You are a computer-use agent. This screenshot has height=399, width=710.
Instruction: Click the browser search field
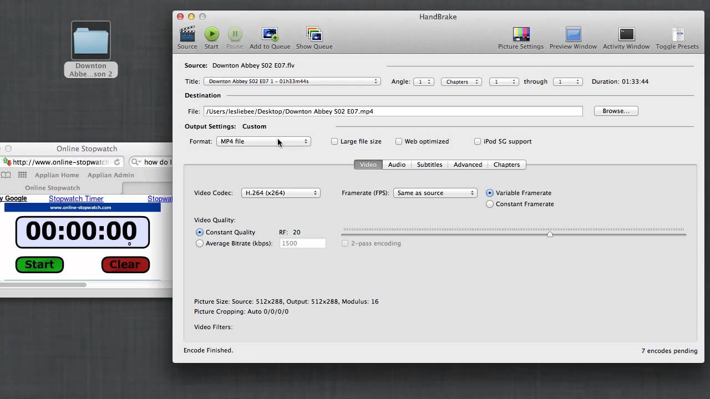[x=151, y=162]
